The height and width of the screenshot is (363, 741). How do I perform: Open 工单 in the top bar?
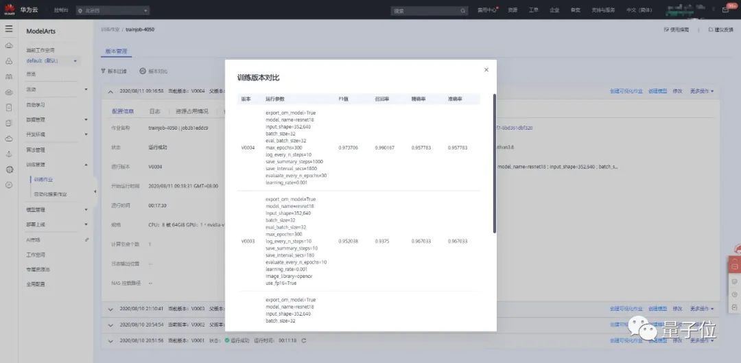[534, 10]
